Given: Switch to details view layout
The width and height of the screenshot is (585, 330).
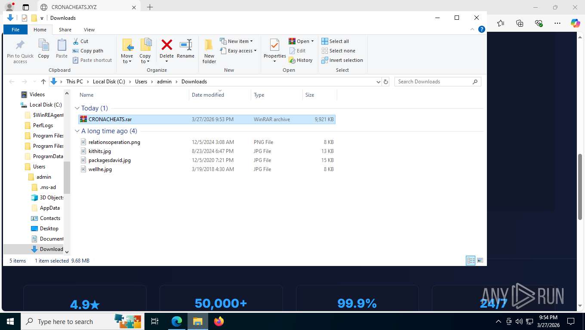Looking at the screenshot, I should (x=471, y=260).
